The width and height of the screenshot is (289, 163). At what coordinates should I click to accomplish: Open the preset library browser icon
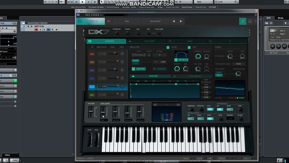pyautogui.click(x=108, y=21)
